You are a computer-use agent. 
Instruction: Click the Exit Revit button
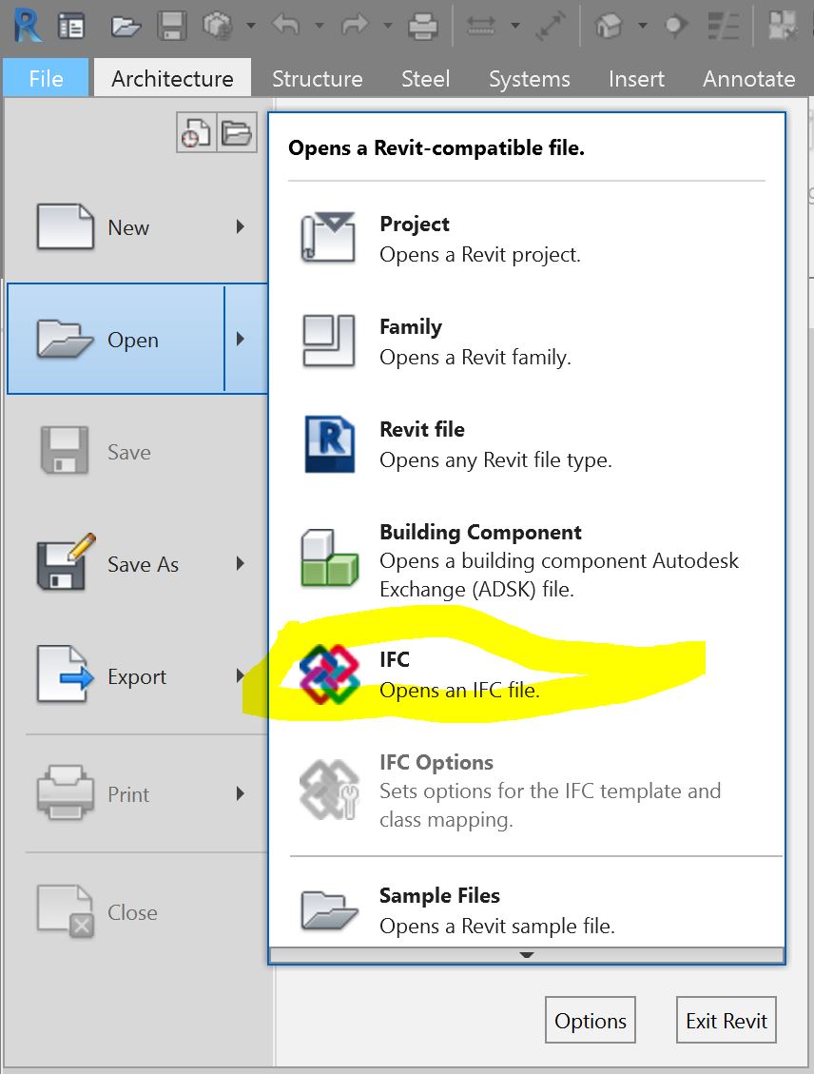726,1020
